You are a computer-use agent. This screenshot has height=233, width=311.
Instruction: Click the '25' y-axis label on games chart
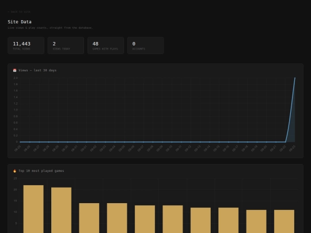(16, 178)
